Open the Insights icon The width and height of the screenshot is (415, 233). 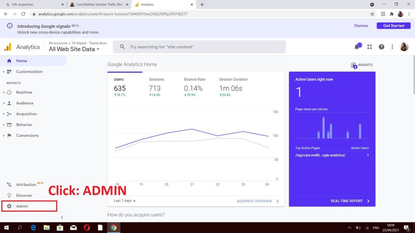(x=353, y=65)
